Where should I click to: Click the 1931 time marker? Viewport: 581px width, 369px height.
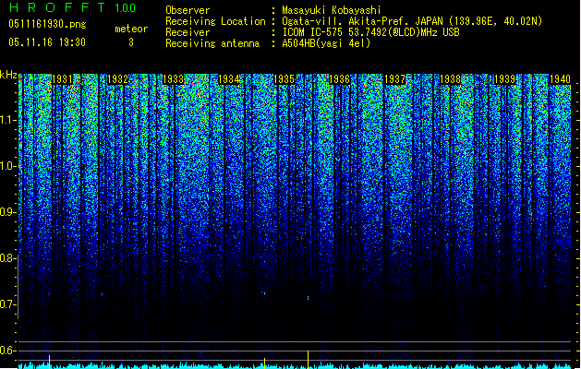coord(62,79)
